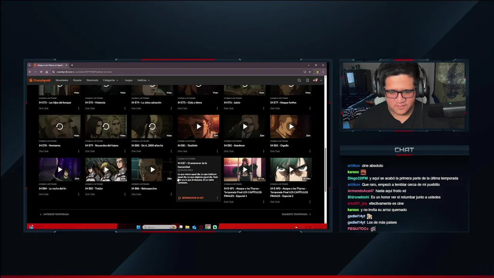Open title S4 E72 - Los hijos del bosque
The width and height of the screenshot is (494, 278).
(x=55, y=103)
